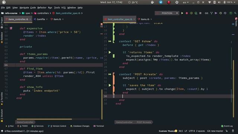
Task: Click the gutter icon beside def expensive
Action: tap(11, 28)
